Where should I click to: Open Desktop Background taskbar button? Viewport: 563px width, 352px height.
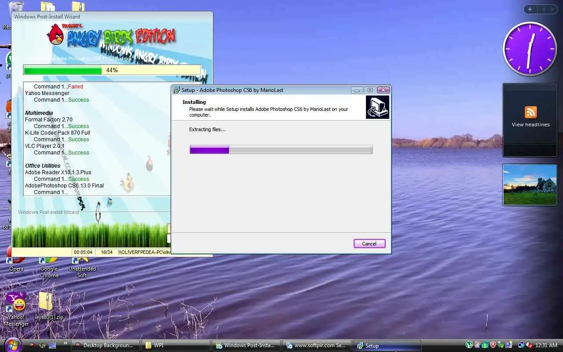click(106, 345)
